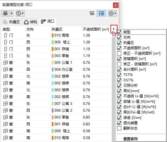Click window icon in 010 阁楼 0.58 row

coord(6,138)
